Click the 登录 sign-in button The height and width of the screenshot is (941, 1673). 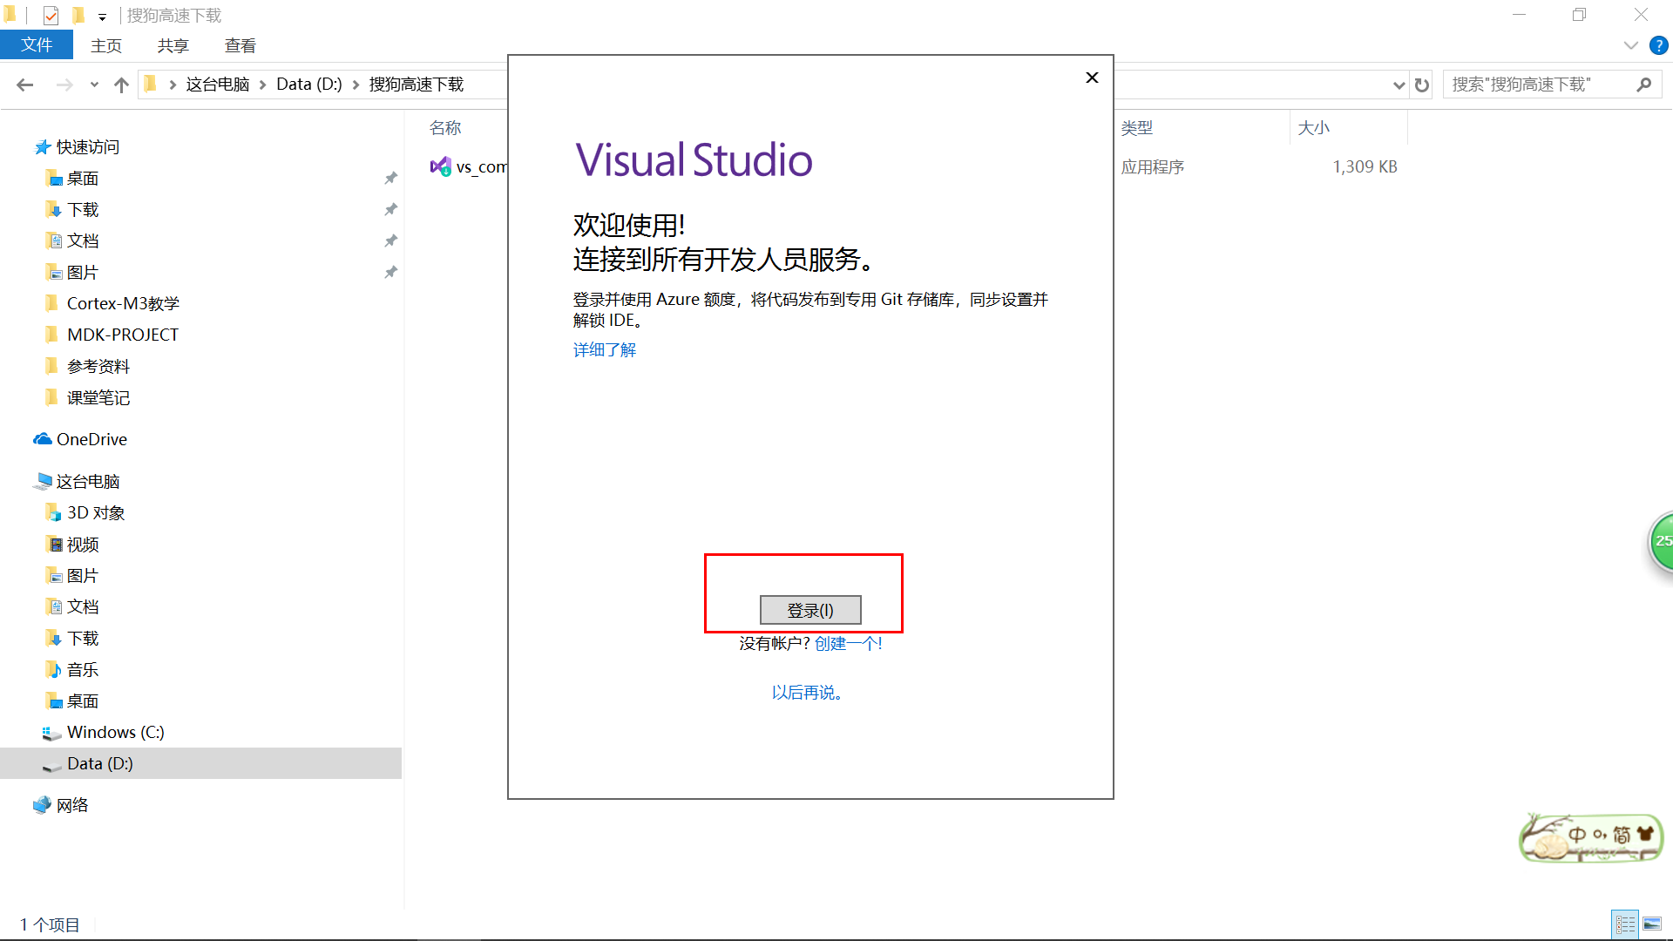(x=809, y=610)
